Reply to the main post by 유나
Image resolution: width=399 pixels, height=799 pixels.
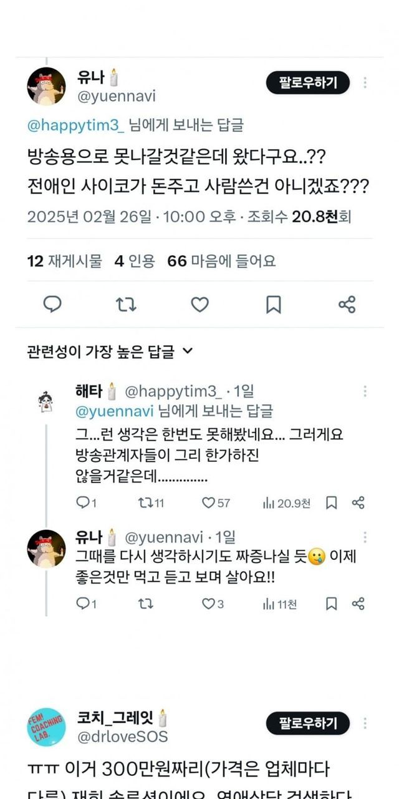[x=52, y=304]
